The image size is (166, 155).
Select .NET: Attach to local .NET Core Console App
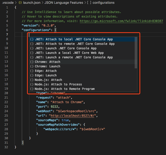[x=74, y=39]
